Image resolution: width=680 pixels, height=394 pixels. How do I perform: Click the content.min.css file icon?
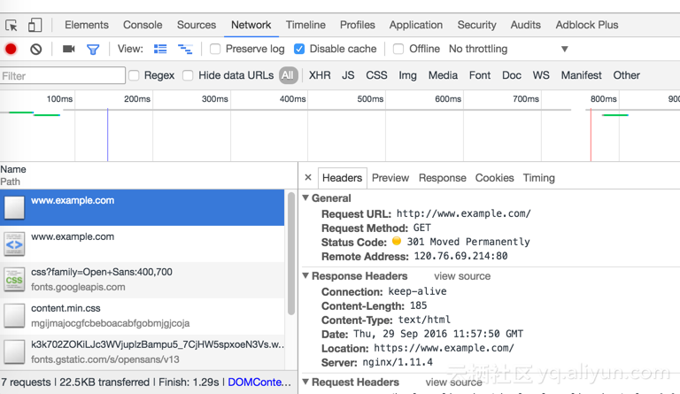click(14, 316)
